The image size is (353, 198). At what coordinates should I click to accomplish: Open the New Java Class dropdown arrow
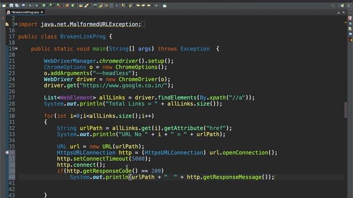click(76, 5)
